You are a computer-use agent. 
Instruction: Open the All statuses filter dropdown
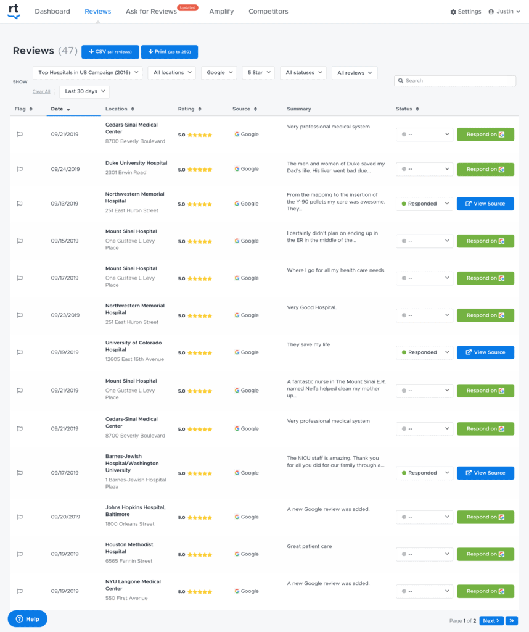(303, 72)
